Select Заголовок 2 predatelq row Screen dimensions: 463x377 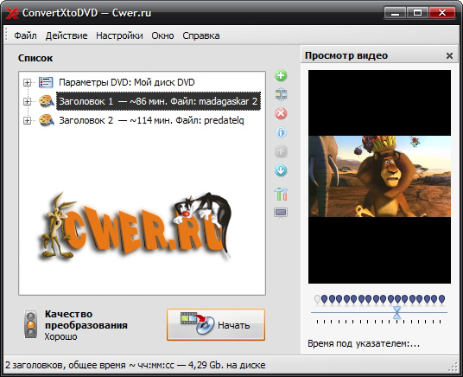[151, 120]
